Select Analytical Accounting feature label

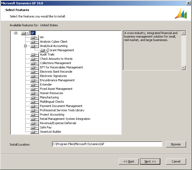[x=54, y=46]
